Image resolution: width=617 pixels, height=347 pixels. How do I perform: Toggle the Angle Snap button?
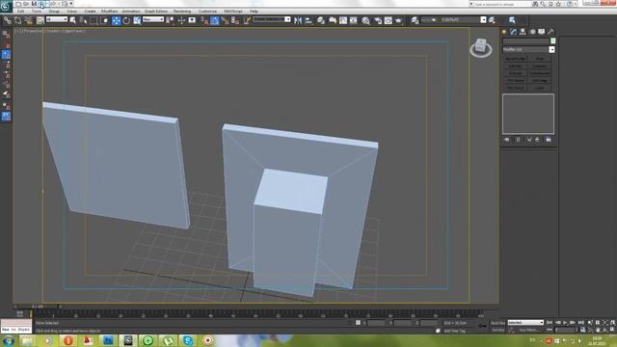tap(214, 20)
